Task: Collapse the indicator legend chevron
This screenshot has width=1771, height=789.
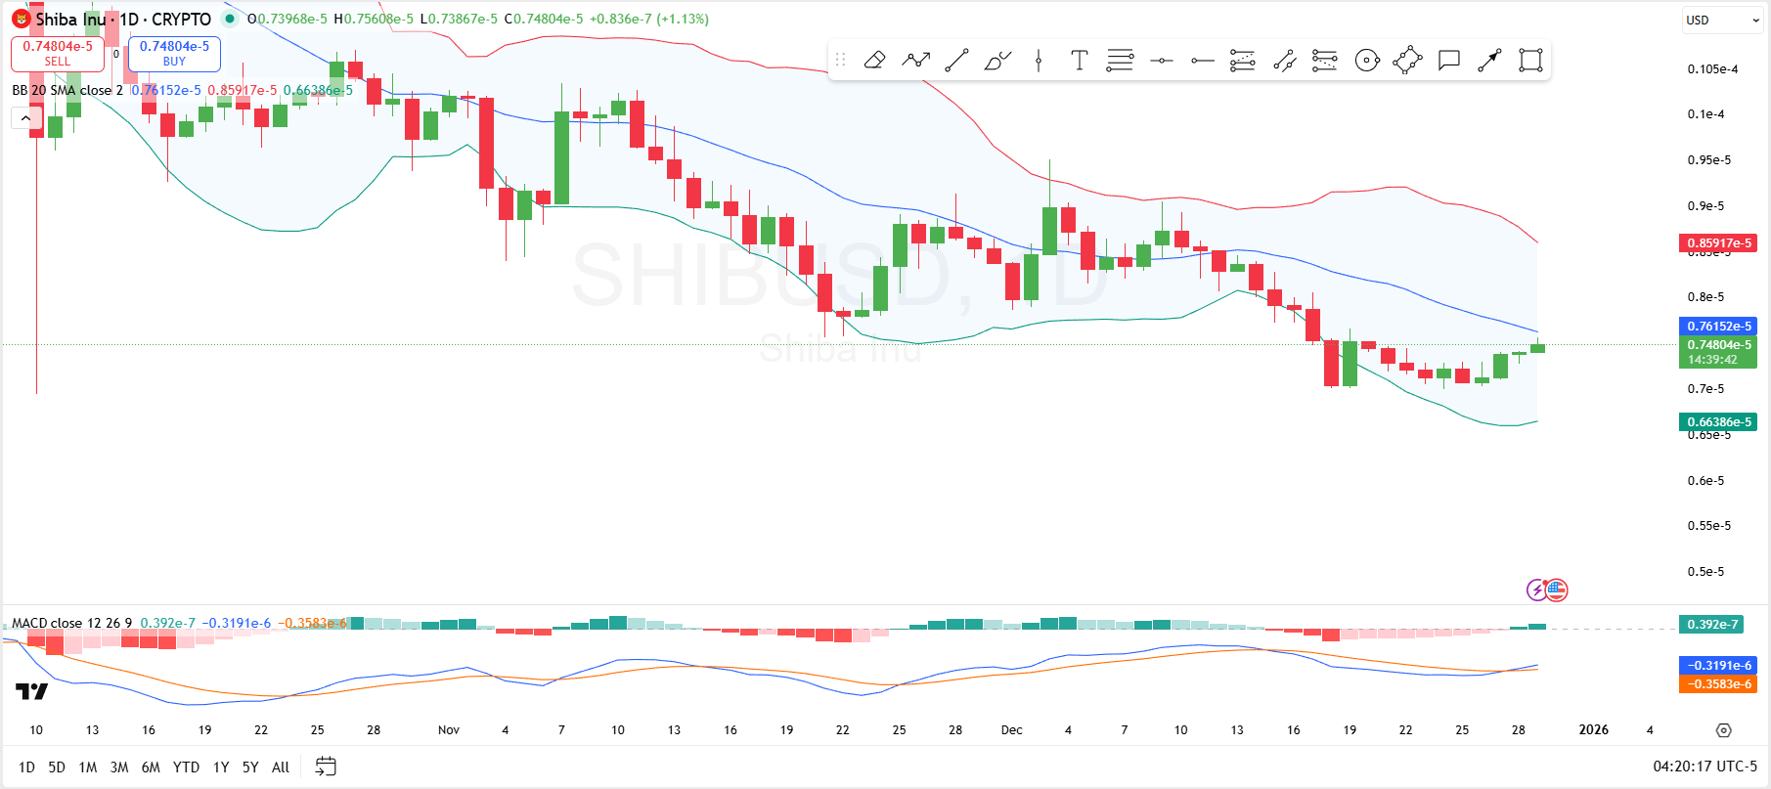Action: point(25,118)
